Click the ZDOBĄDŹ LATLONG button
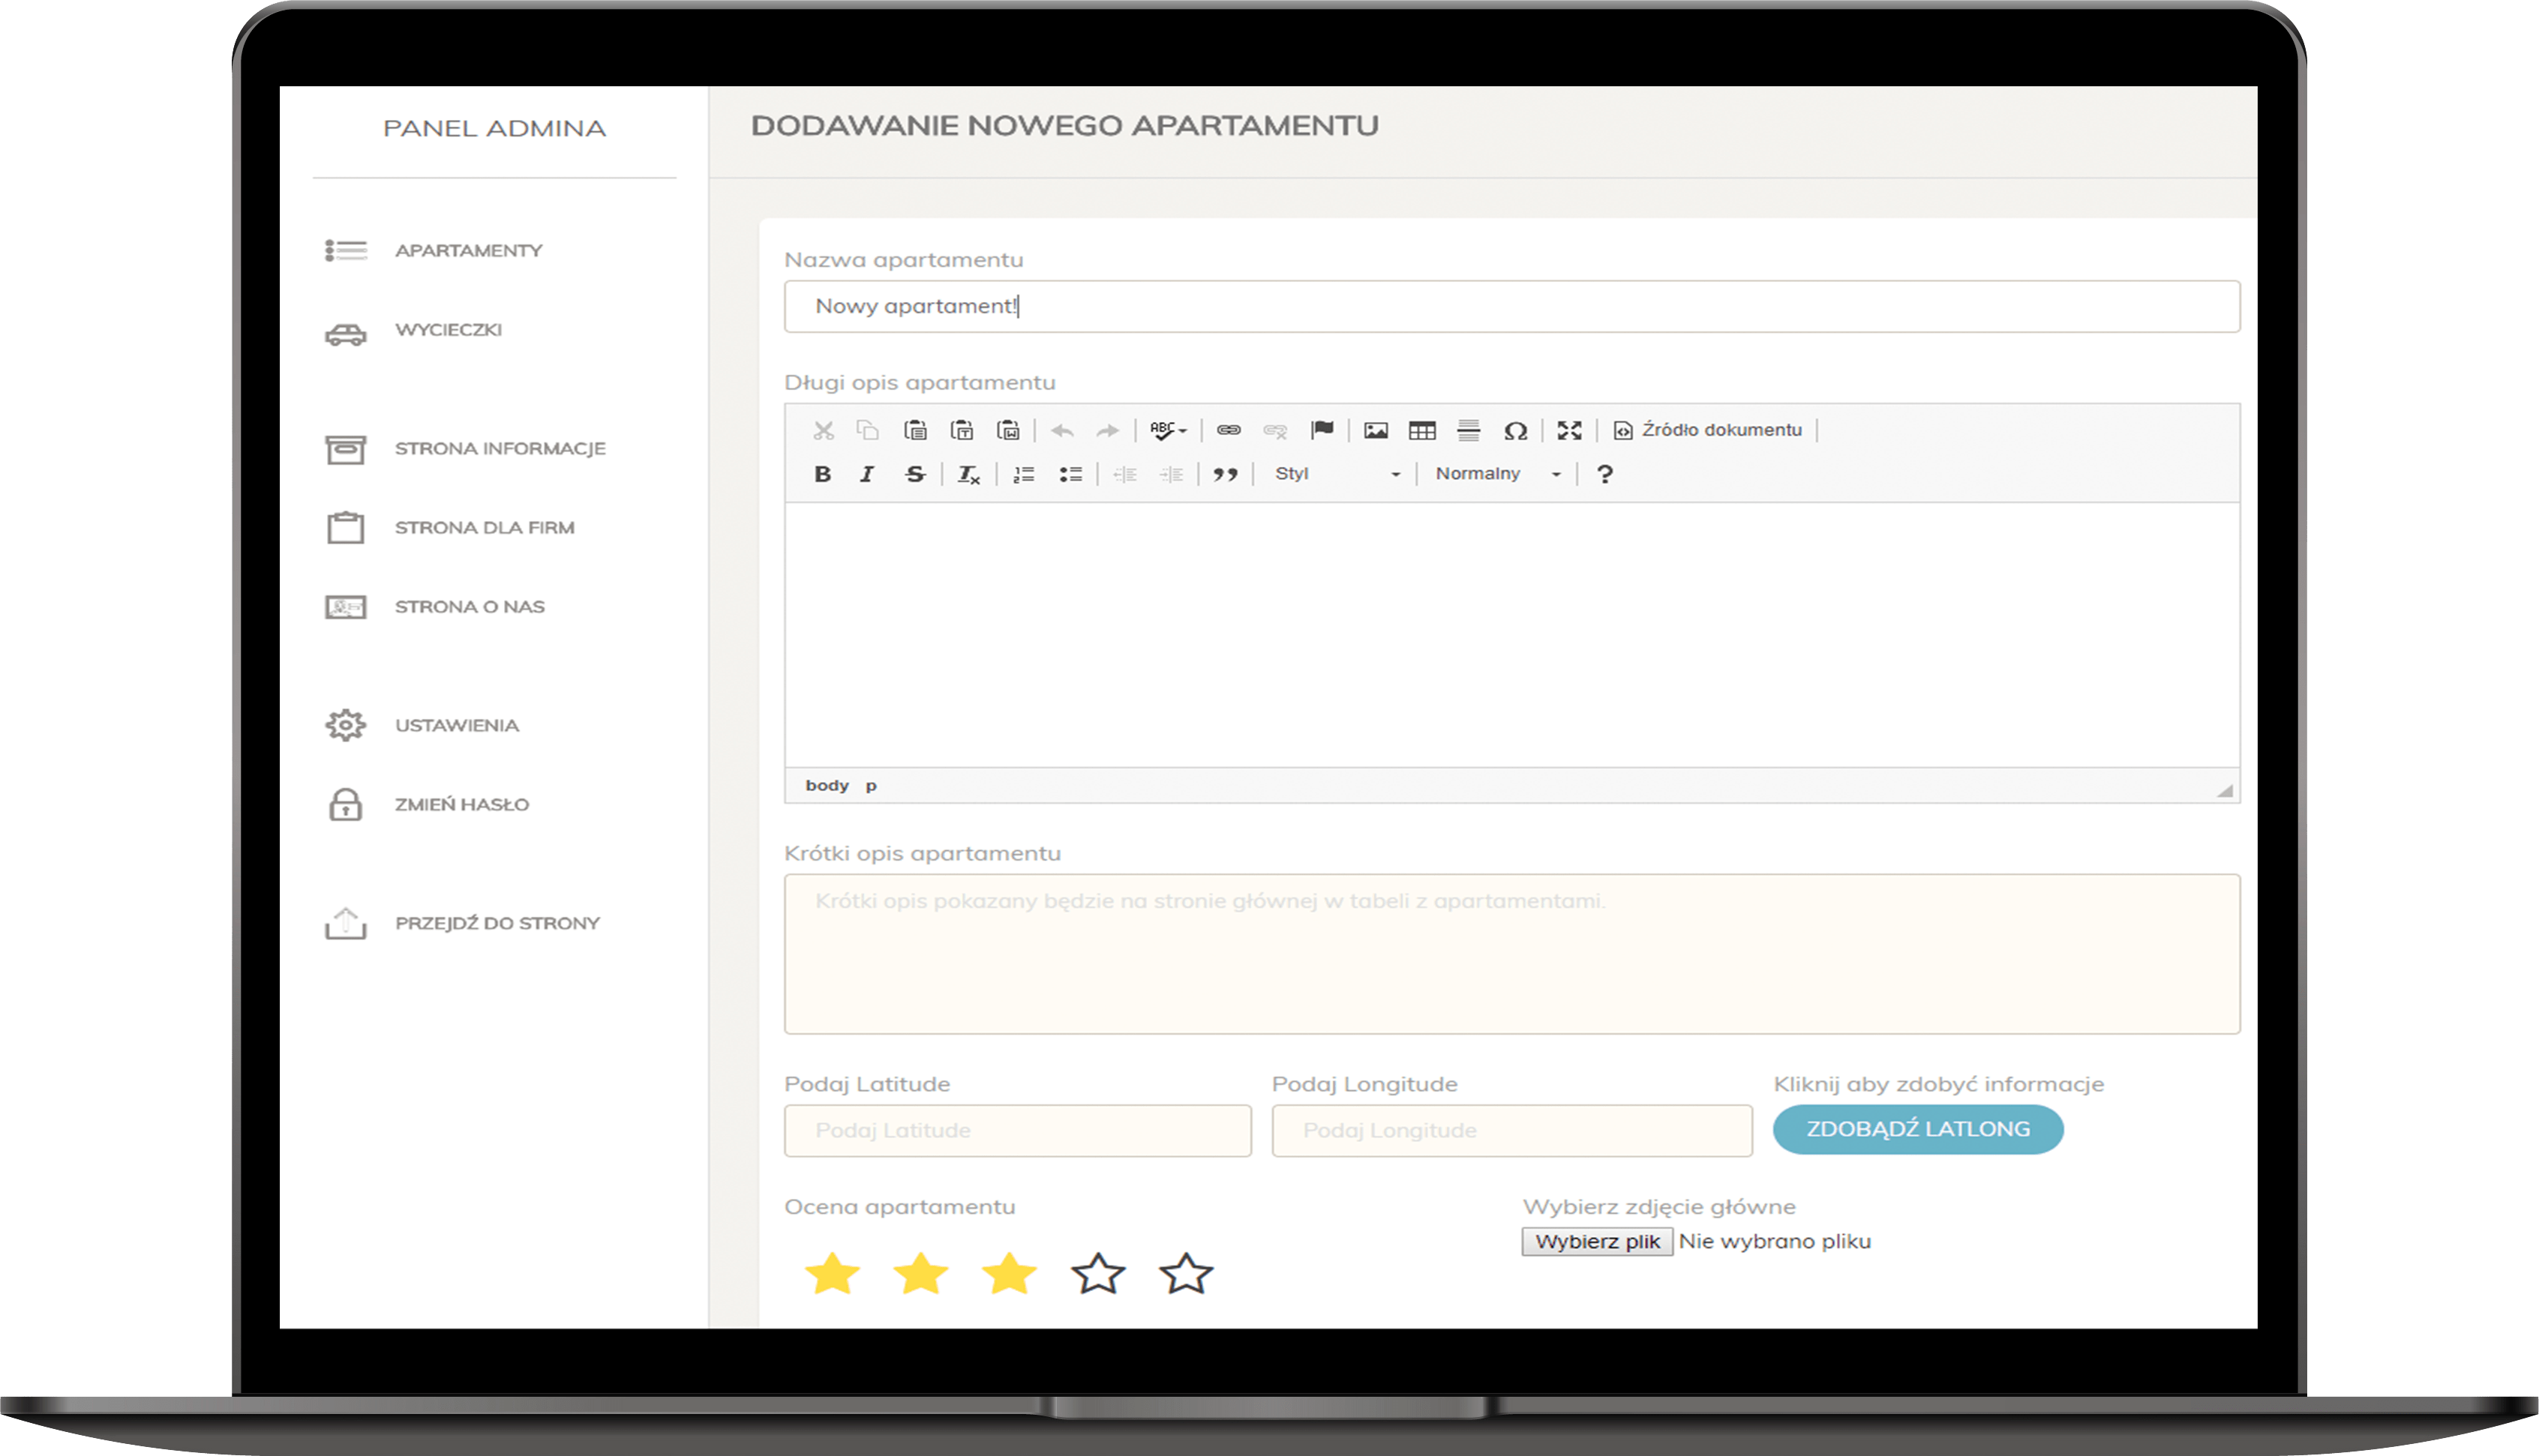This screenshot has width=2539, height=1456. point(1918,1129)
